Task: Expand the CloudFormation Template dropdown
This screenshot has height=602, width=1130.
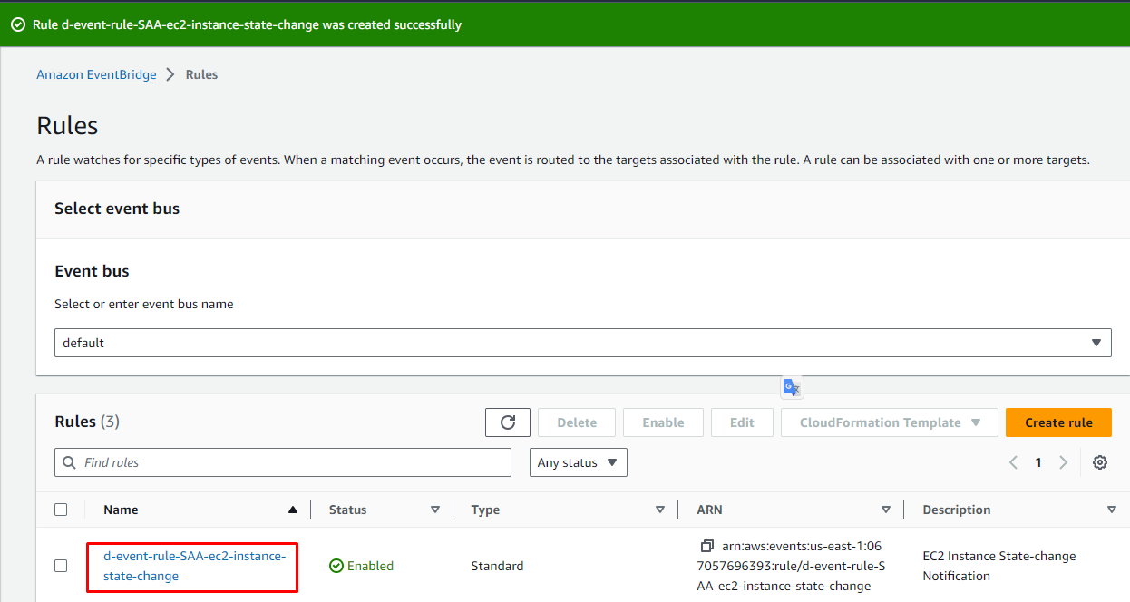Action: click(x=889, y=422)
